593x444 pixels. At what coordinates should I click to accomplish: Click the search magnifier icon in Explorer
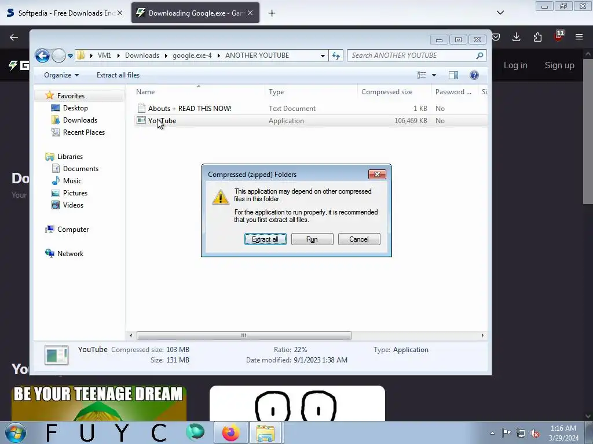click(x=479, y=55)
